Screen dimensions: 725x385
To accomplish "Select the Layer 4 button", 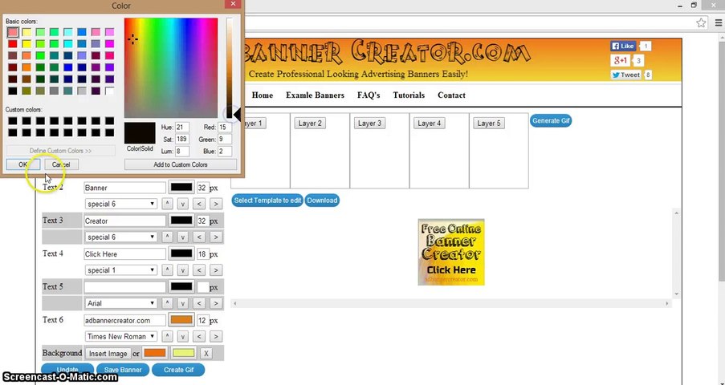I will pyautogui.click(x=429, y=124).
